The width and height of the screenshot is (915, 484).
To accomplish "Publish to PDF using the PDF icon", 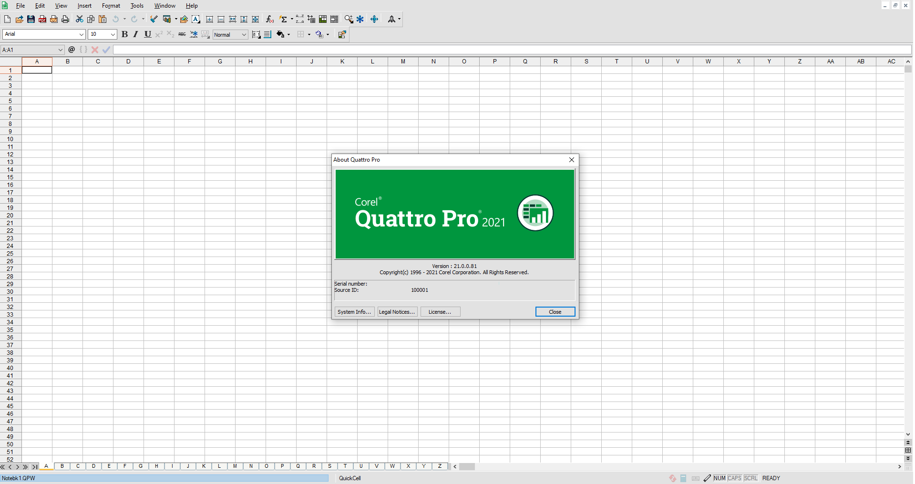I will tap(42, 19).
